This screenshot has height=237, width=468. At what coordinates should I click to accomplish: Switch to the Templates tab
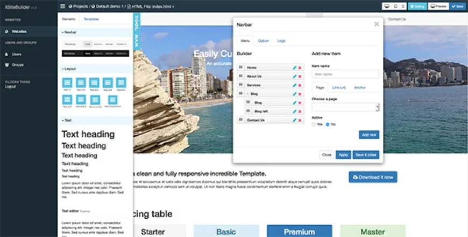(91, 19)
